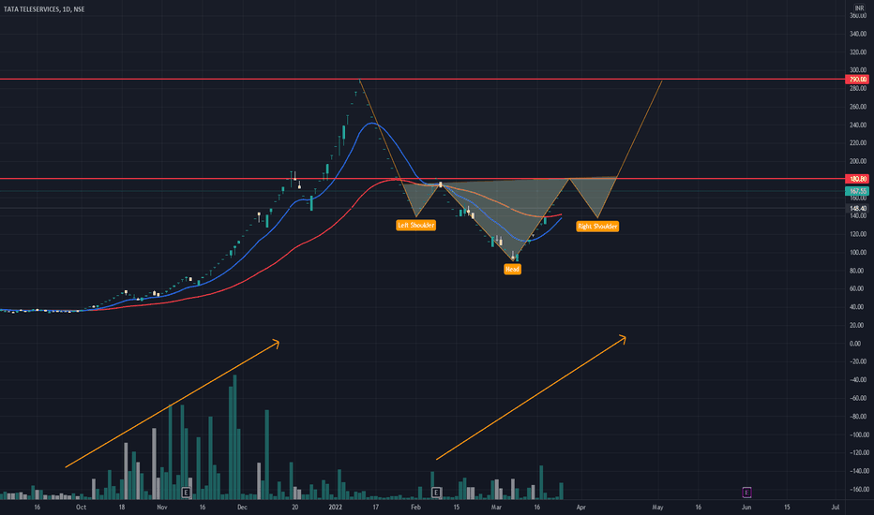Image resolution: width=874 pixels, height=515 pixels.
Task: Click the red 180.00 price line label
Action: coord(858,179)
